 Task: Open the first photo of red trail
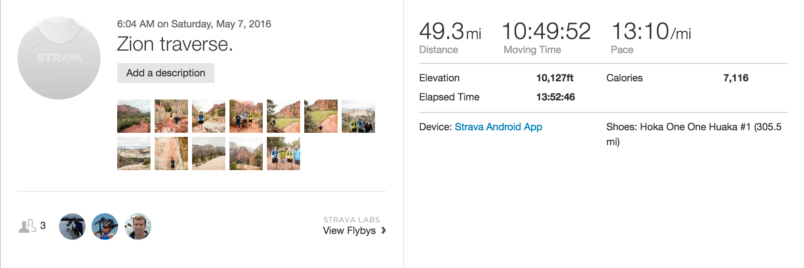[134, 116]
